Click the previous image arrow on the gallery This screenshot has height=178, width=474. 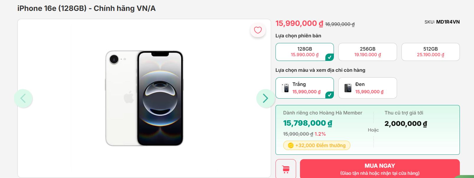click(24, 98)
